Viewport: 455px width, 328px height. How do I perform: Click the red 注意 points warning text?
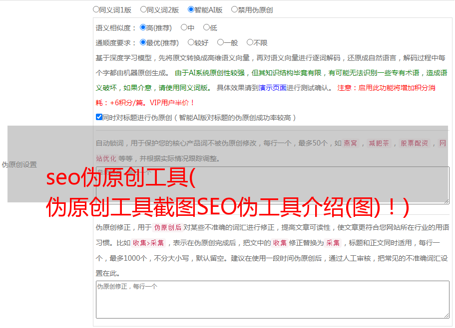pos(266,95)
